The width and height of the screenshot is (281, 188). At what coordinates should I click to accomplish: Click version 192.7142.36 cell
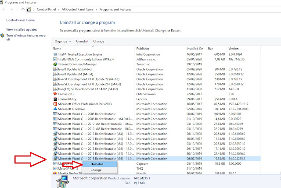pos(236,59)
